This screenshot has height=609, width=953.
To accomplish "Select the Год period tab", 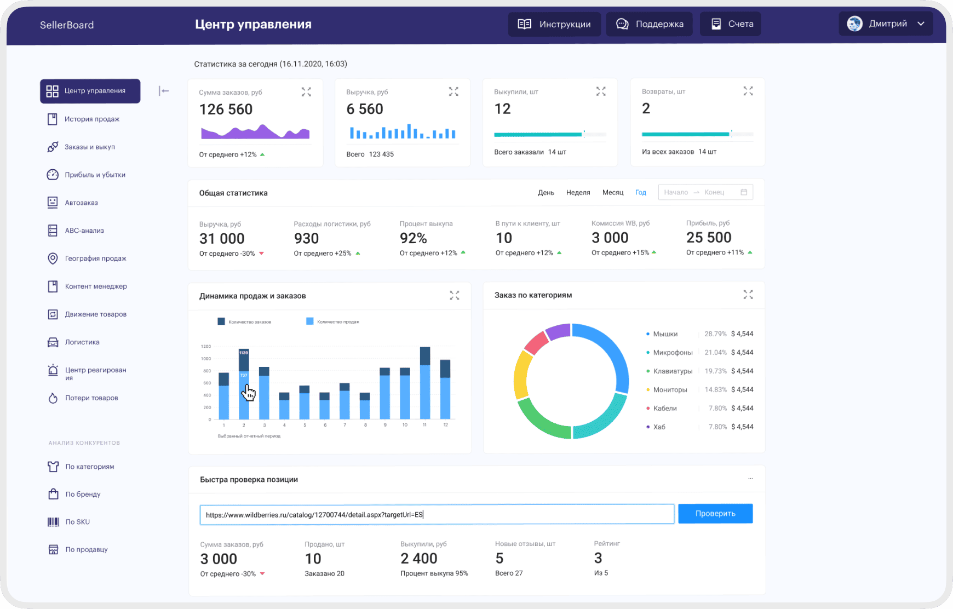I will pyautogui.click(x=641, y=193).
